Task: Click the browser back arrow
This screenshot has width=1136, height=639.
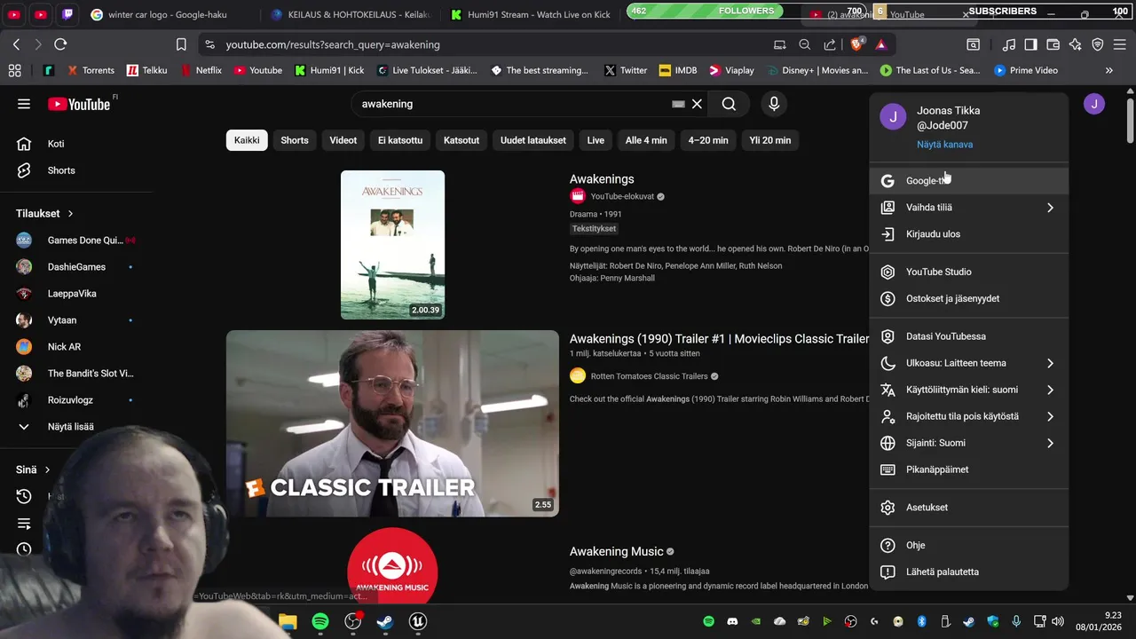Action: [x=16, y=44]
